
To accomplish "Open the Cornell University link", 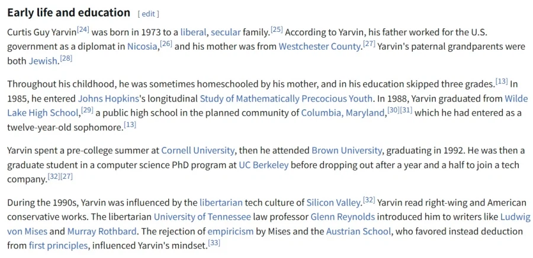I will (x=198, y=150).
